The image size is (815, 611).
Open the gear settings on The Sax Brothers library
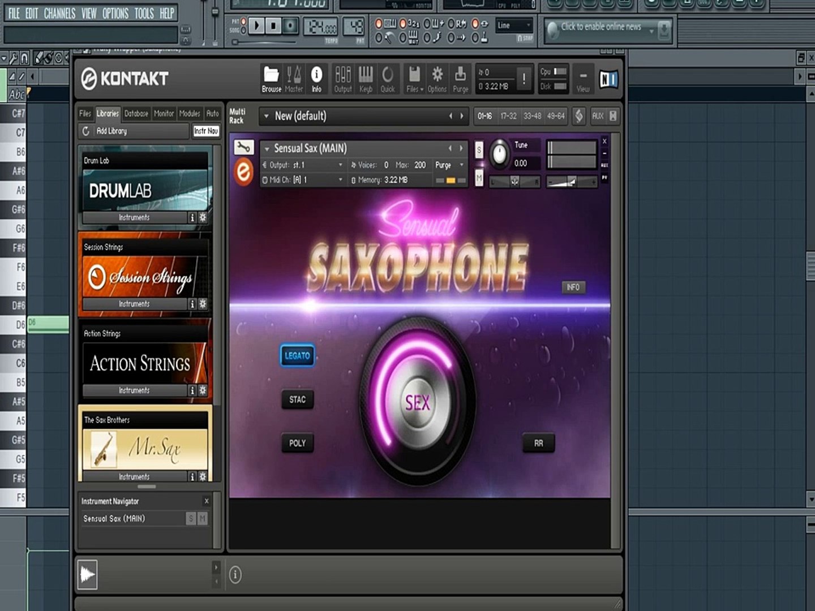coord(203,476)
